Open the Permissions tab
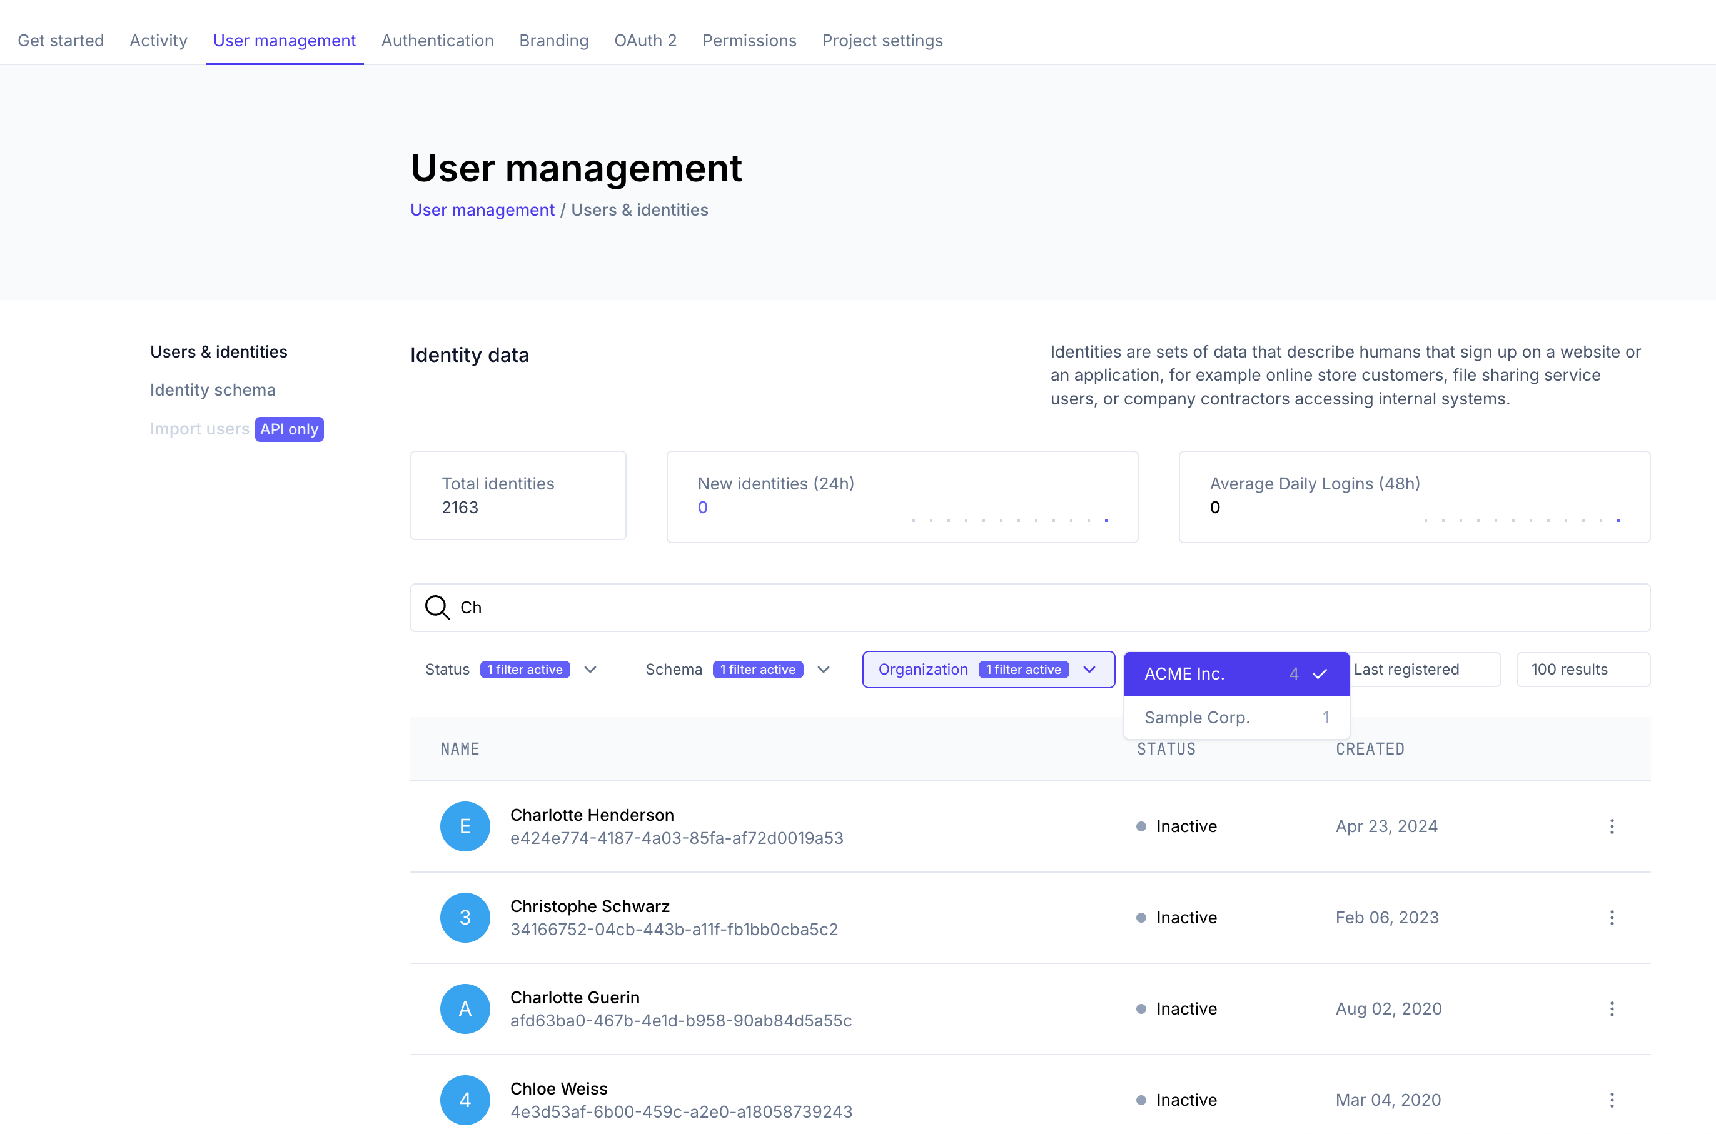 click(x=749, y=41)
